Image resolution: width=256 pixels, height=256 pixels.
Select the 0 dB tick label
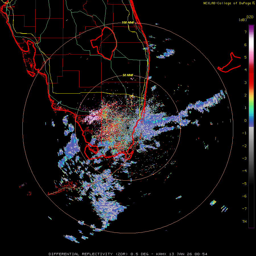coord(245,121)
